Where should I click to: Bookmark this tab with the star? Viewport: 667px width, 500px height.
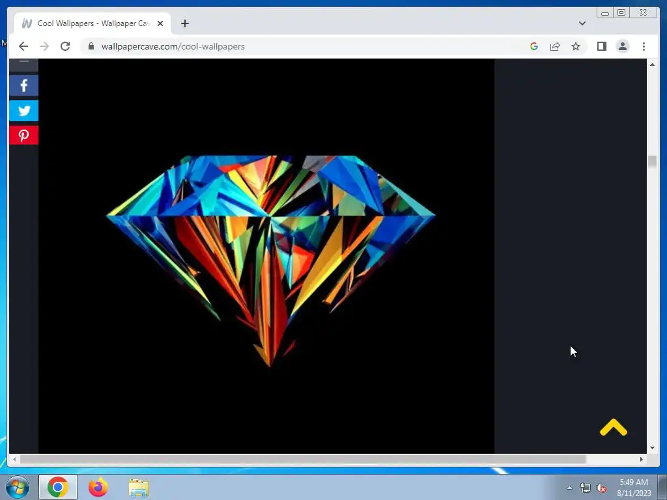pos(576,46)
